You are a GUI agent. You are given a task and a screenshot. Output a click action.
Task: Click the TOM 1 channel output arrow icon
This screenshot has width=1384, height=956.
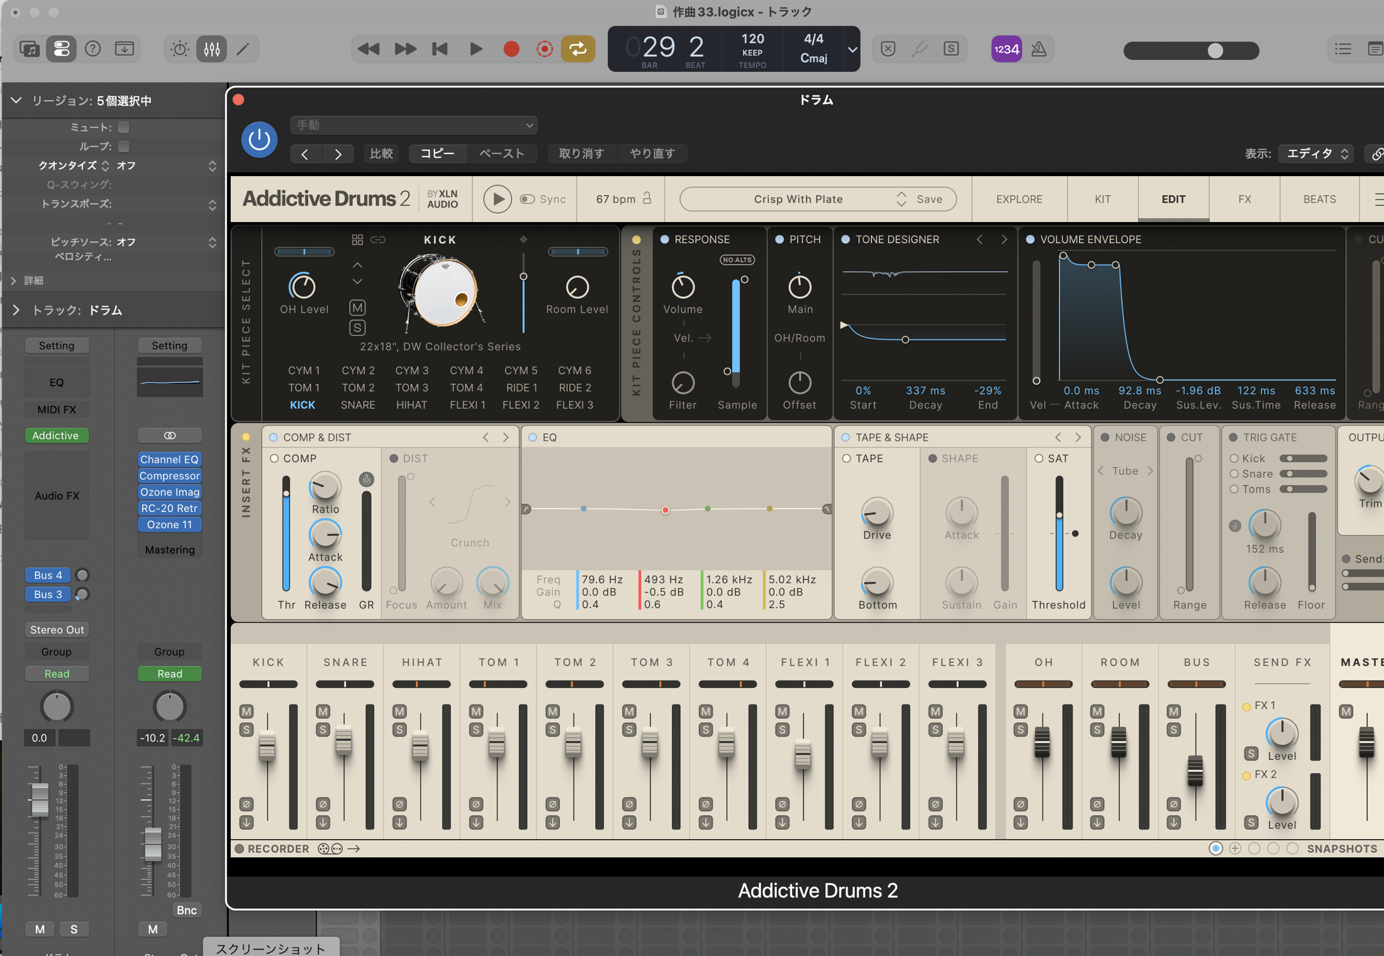(x=476, y=822)
